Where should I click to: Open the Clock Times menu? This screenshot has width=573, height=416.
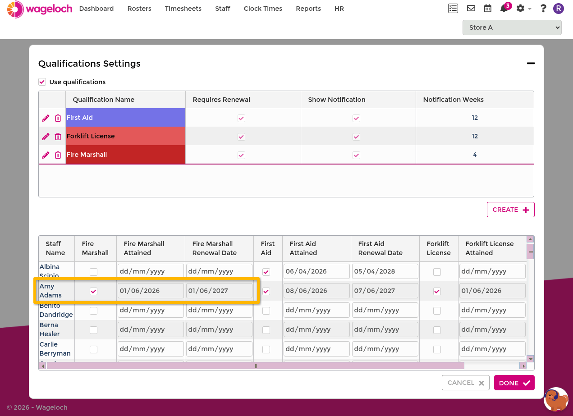coord(263,9)
